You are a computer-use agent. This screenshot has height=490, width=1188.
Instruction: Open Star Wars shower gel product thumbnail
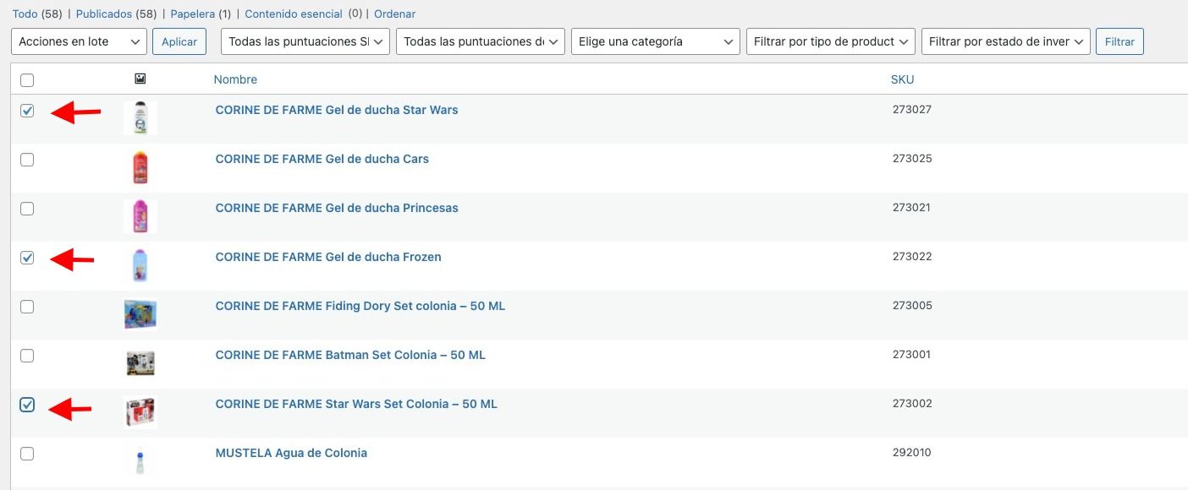click(x=140, y=118)
